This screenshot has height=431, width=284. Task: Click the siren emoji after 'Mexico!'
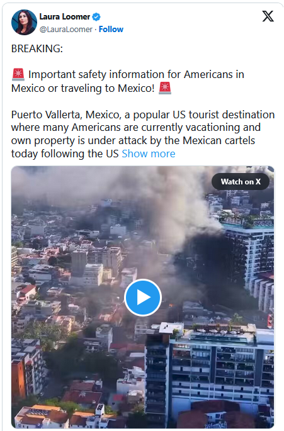click(165, 88)
